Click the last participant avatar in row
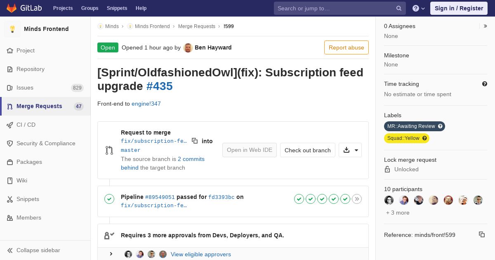Screen dimensions: 495x260 (x=478, y=200)
